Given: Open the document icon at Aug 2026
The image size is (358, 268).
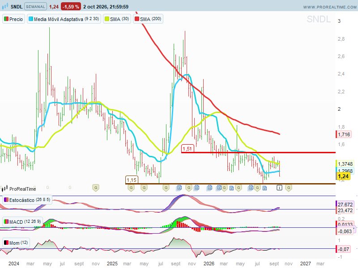Looking at the screenshot, I should pos(264,188).
